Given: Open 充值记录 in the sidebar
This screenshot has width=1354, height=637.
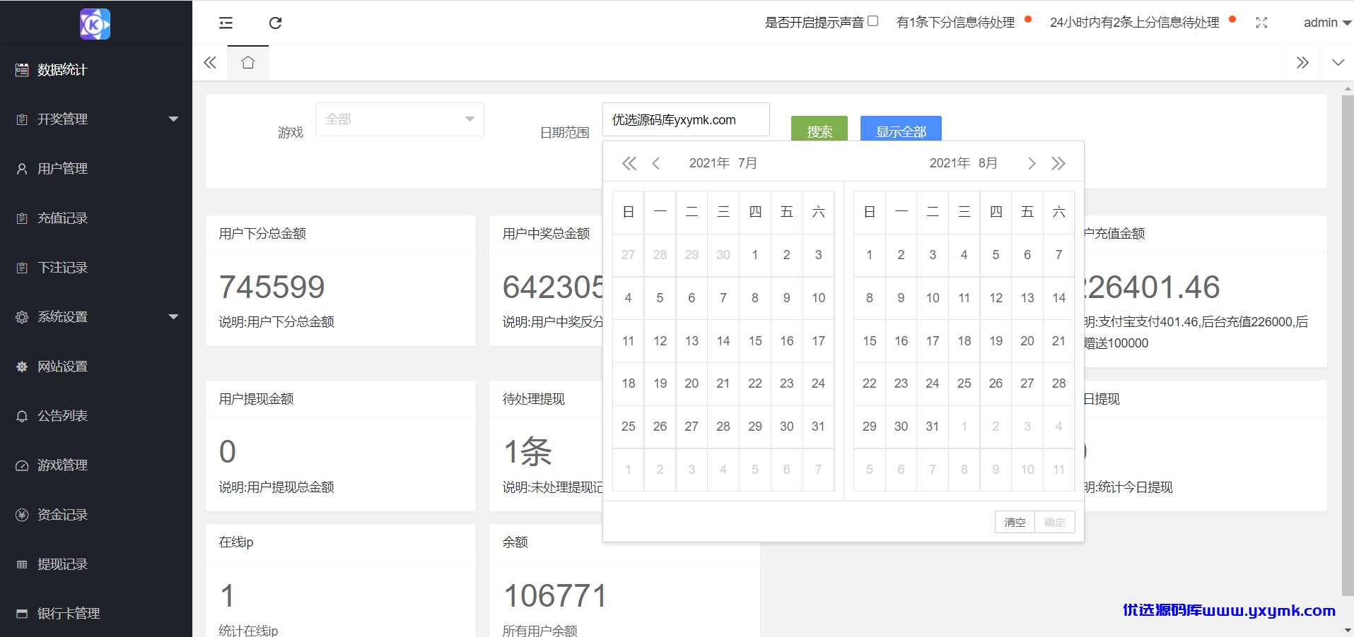Looking at the screenshot, I should click(96, 218).
